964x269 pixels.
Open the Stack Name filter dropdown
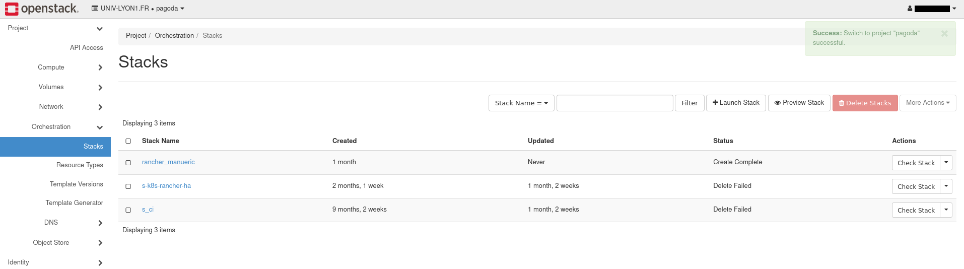tap(521, 103)
